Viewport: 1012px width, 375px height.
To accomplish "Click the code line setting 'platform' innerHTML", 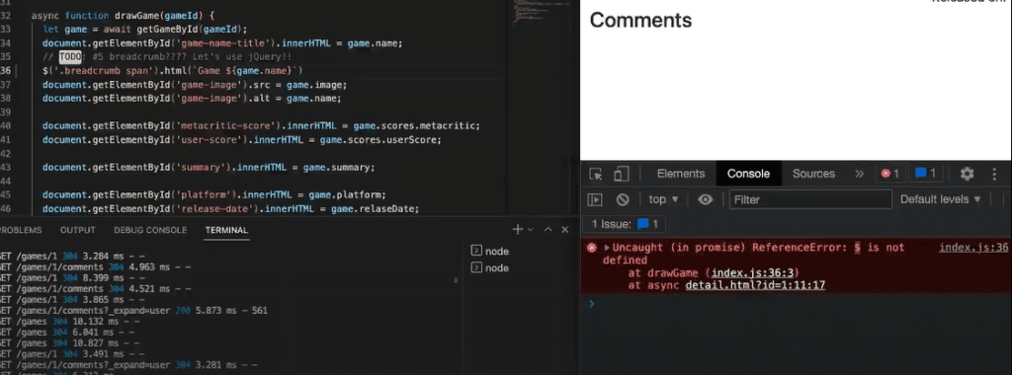I will [214, 194].
